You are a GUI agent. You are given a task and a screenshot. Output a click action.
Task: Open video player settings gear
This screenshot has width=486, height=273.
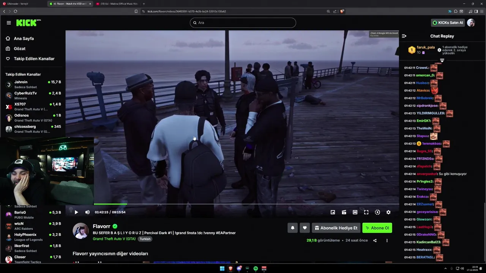tap(388, 212)
